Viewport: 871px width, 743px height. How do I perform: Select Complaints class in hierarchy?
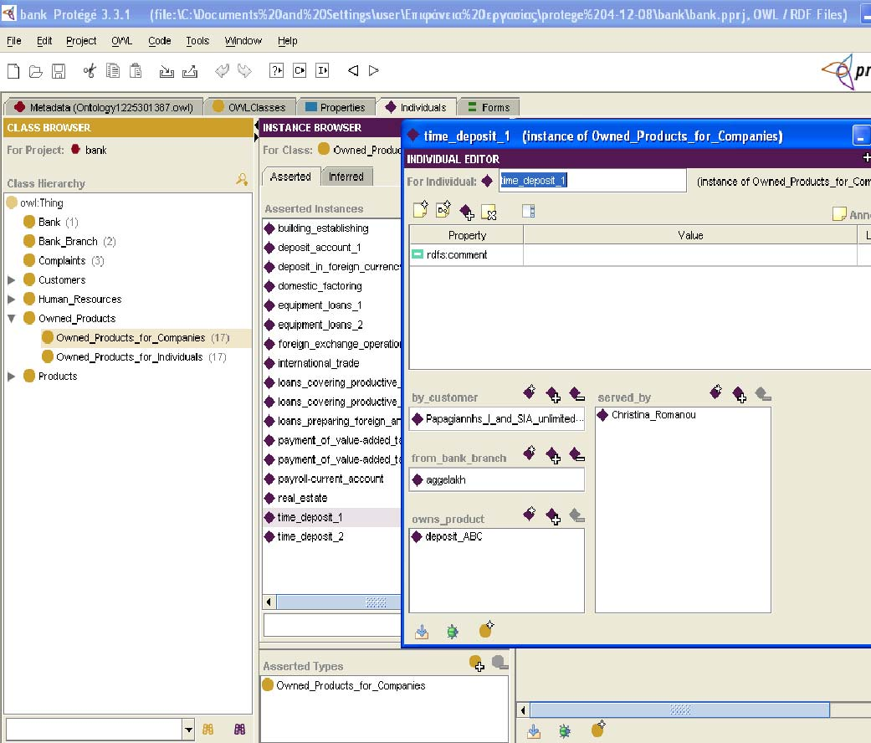pyautogui.click(x=62, y=261)
